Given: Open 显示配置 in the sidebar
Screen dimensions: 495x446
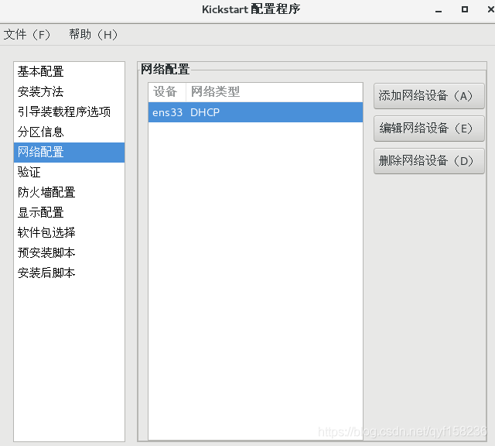Looking at the screenshot, I should 69,213.
